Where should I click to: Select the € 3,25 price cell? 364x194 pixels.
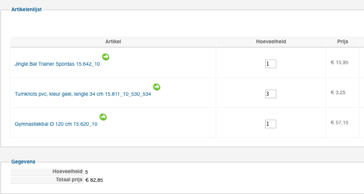pos(338,93)
